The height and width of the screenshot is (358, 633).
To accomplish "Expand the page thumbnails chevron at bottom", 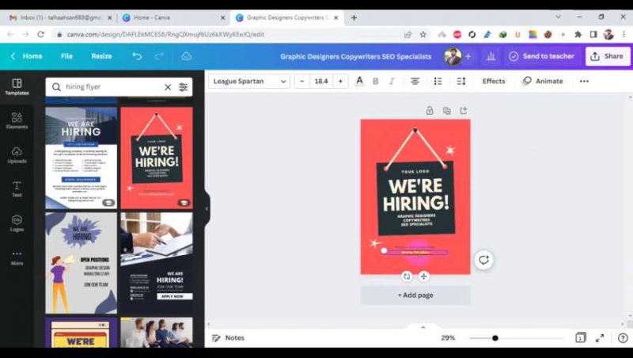I will (423, 327).
